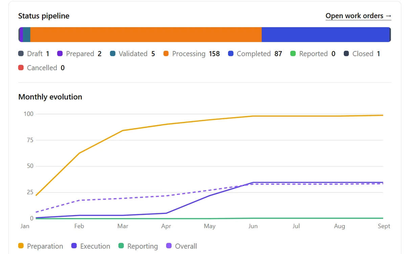Toggle the Preparation series in chart legend
This screenshot has width=406, height=254.
(41, 246)
